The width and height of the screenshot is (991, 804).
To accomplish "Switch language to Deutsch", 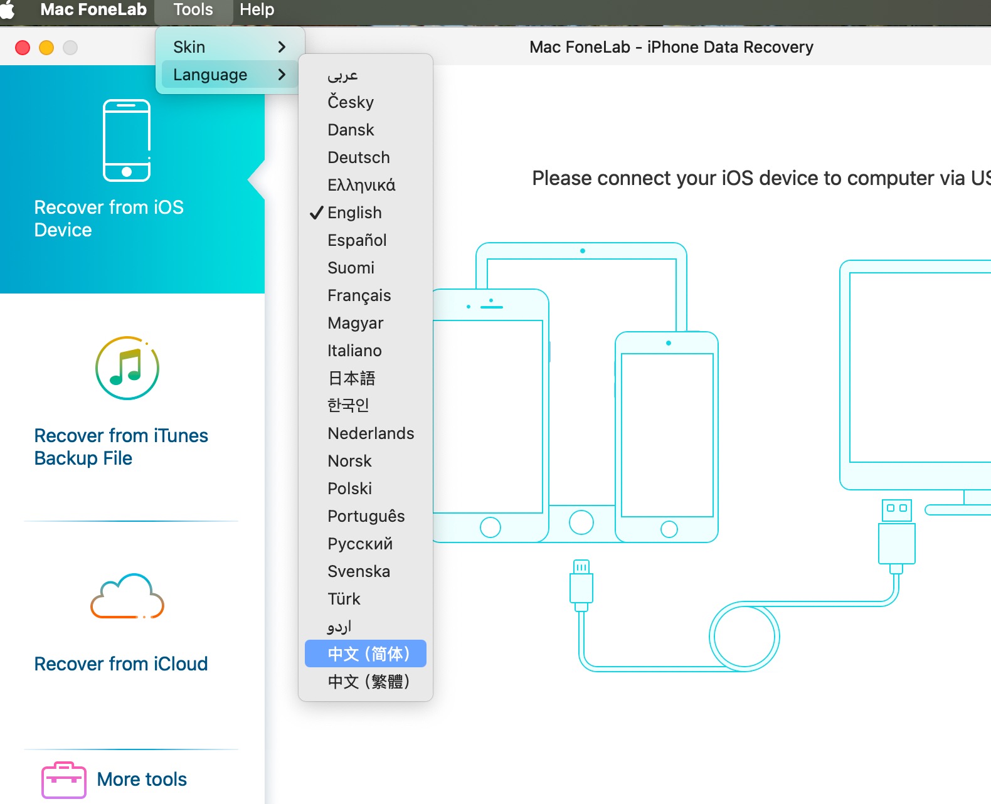I will [x=358, y=157].
